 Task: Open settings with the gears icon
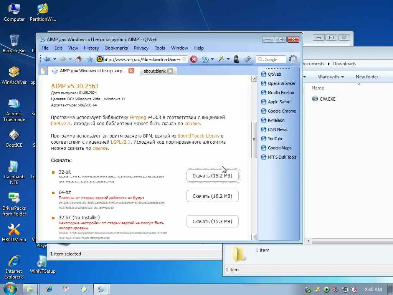click(x=248, y=59)
